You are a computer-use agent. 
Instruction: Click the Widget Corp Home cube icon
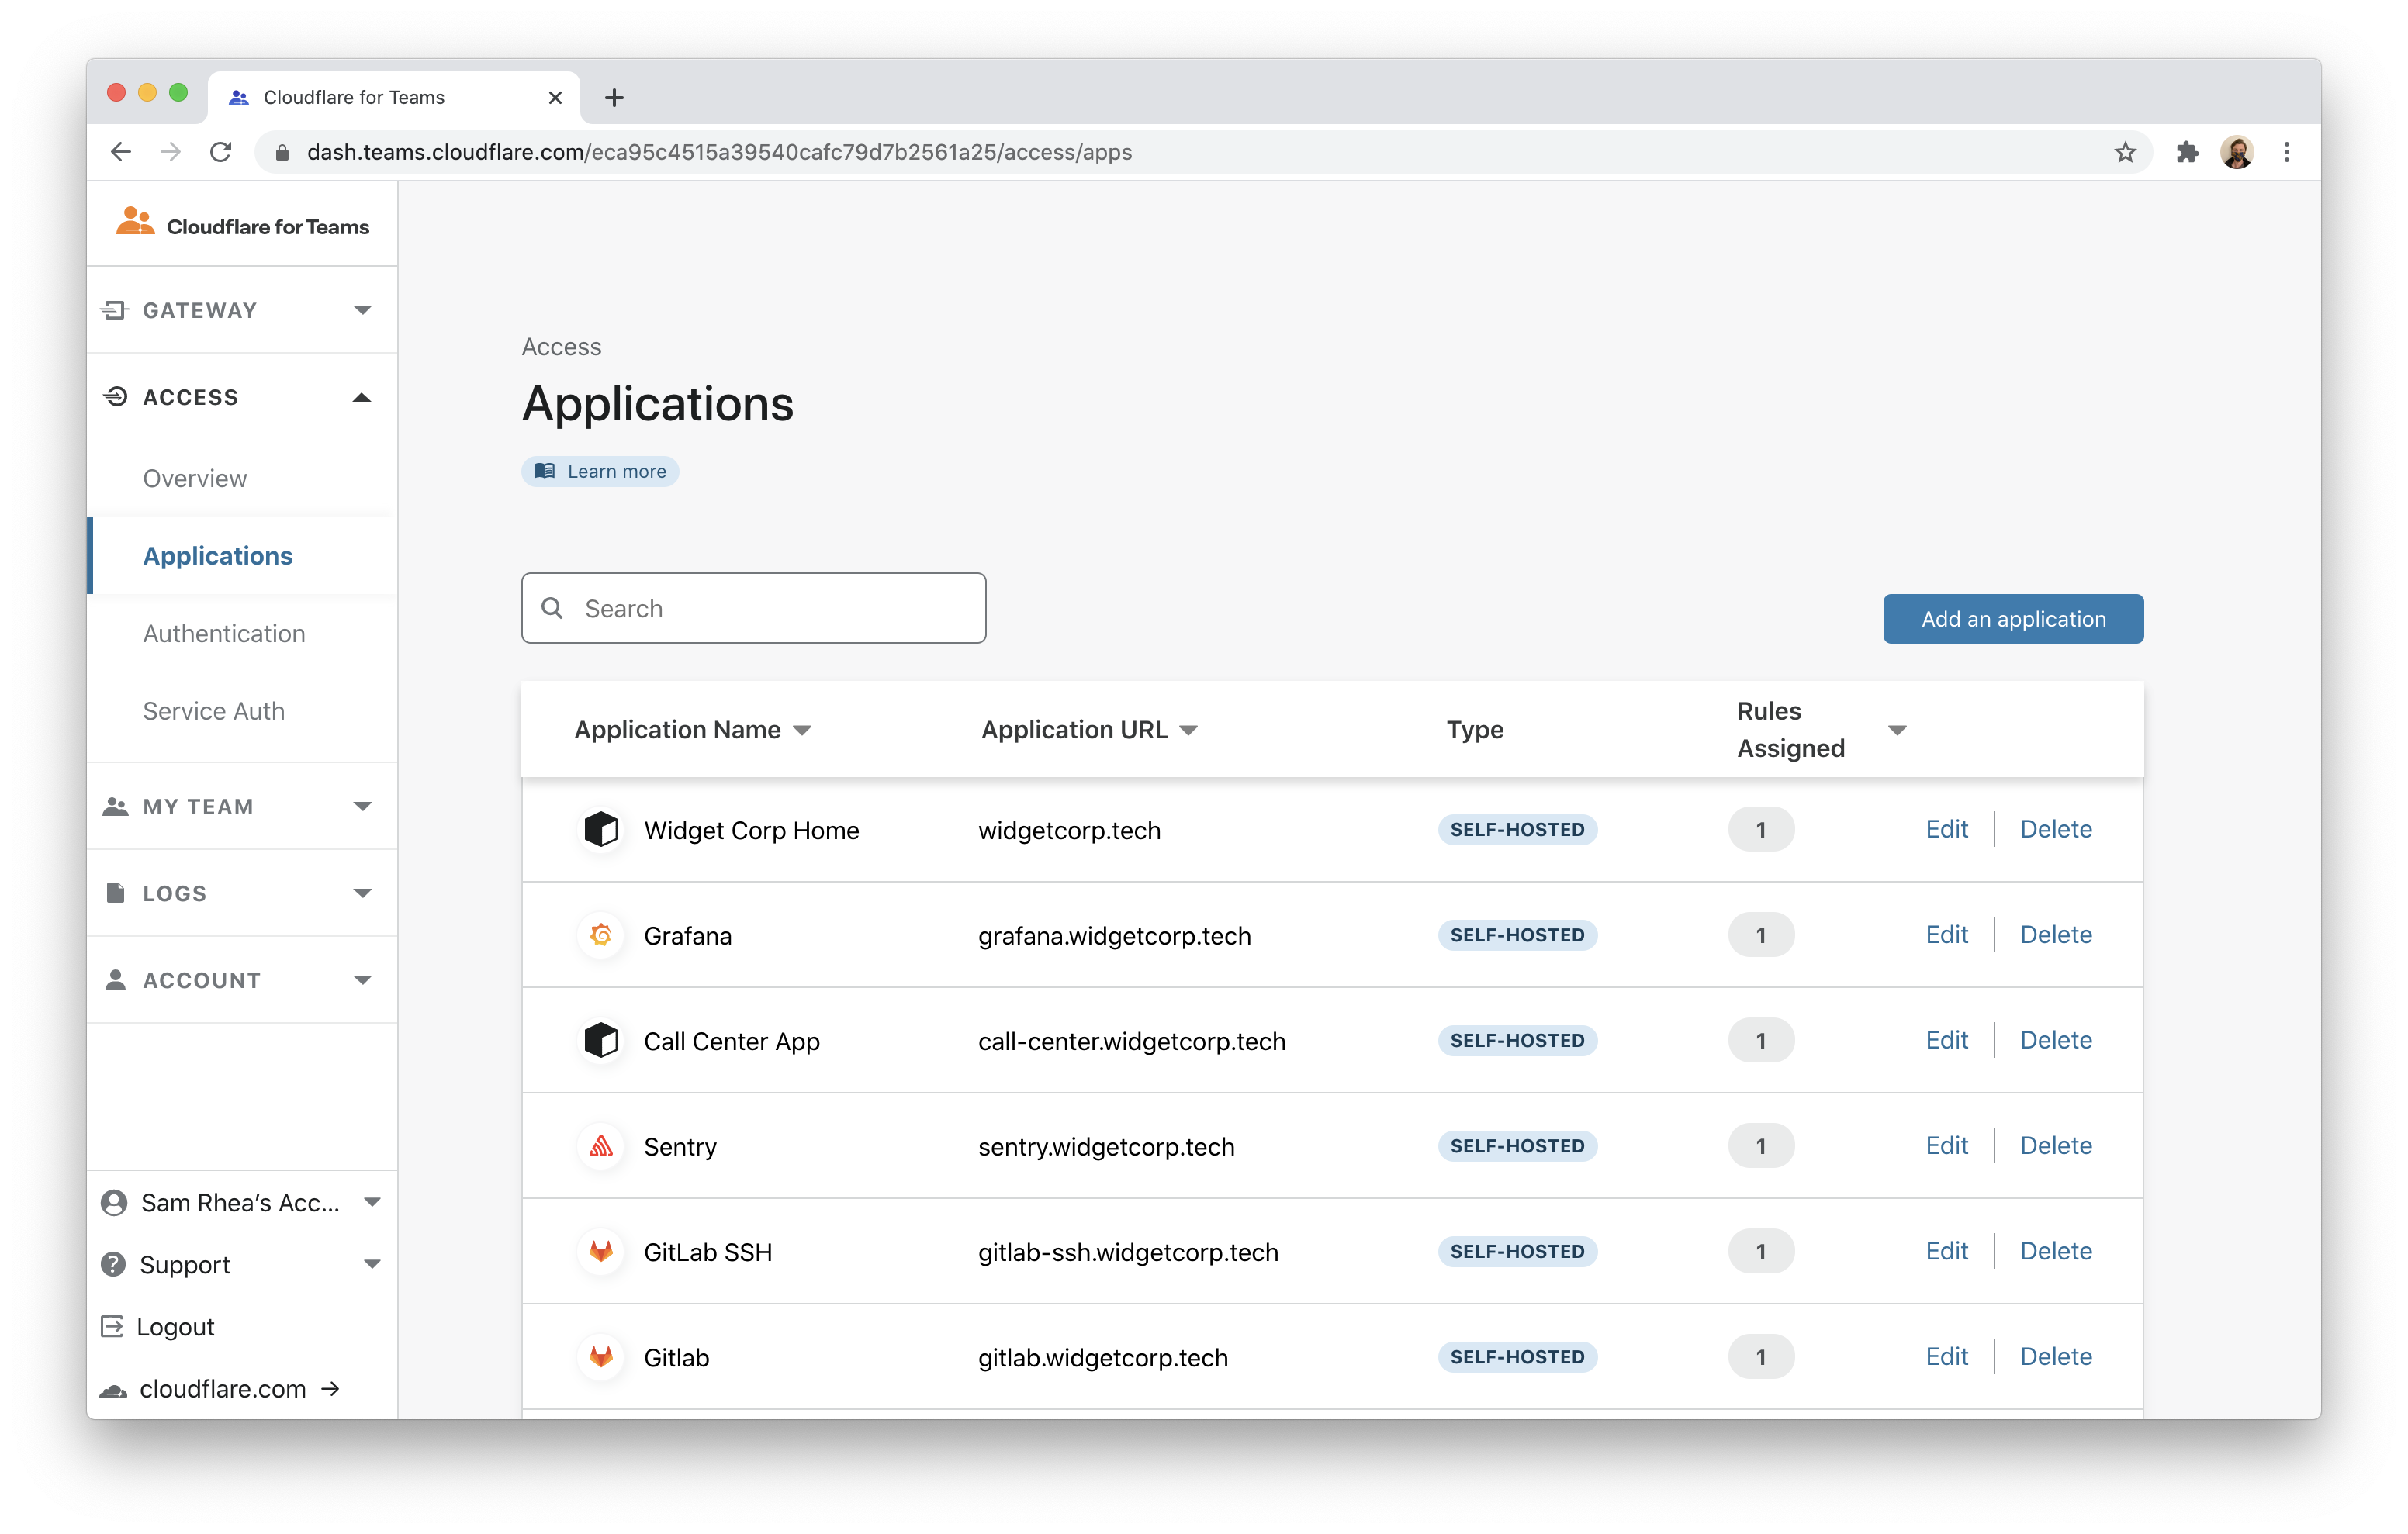tap(601, 829)
